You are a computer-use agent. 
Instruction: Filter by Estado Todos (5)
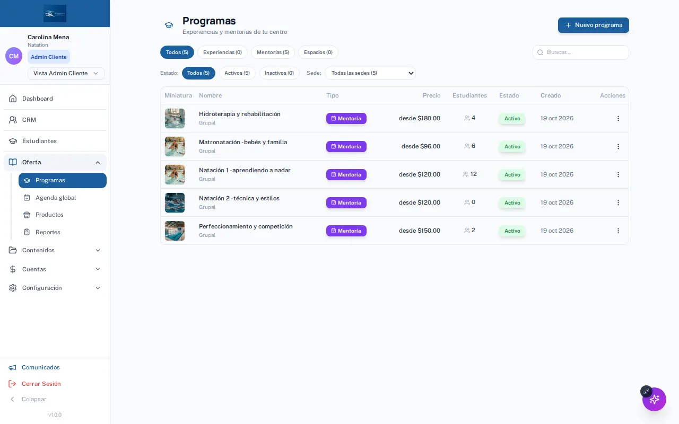pos(198,73)
